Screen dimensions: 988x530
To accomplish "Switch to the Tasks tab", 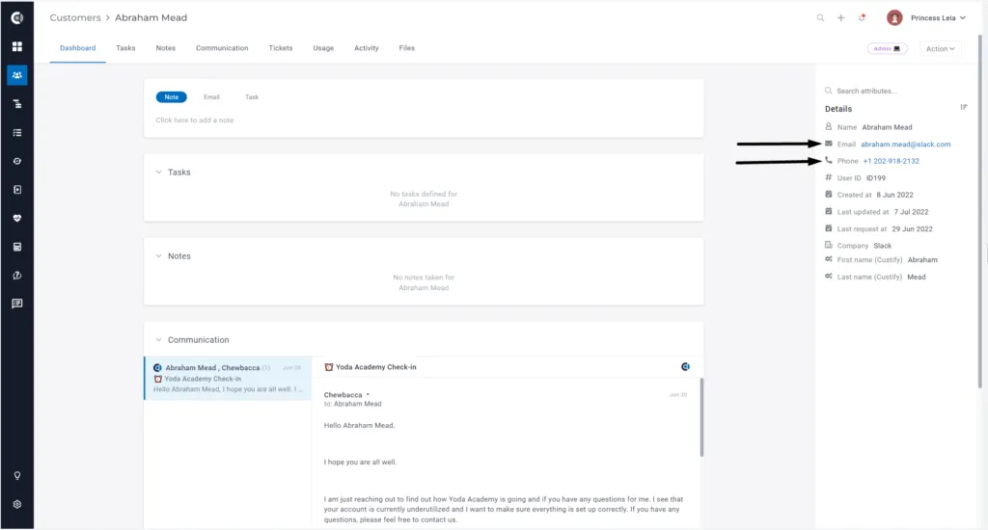I will point(125,48).
